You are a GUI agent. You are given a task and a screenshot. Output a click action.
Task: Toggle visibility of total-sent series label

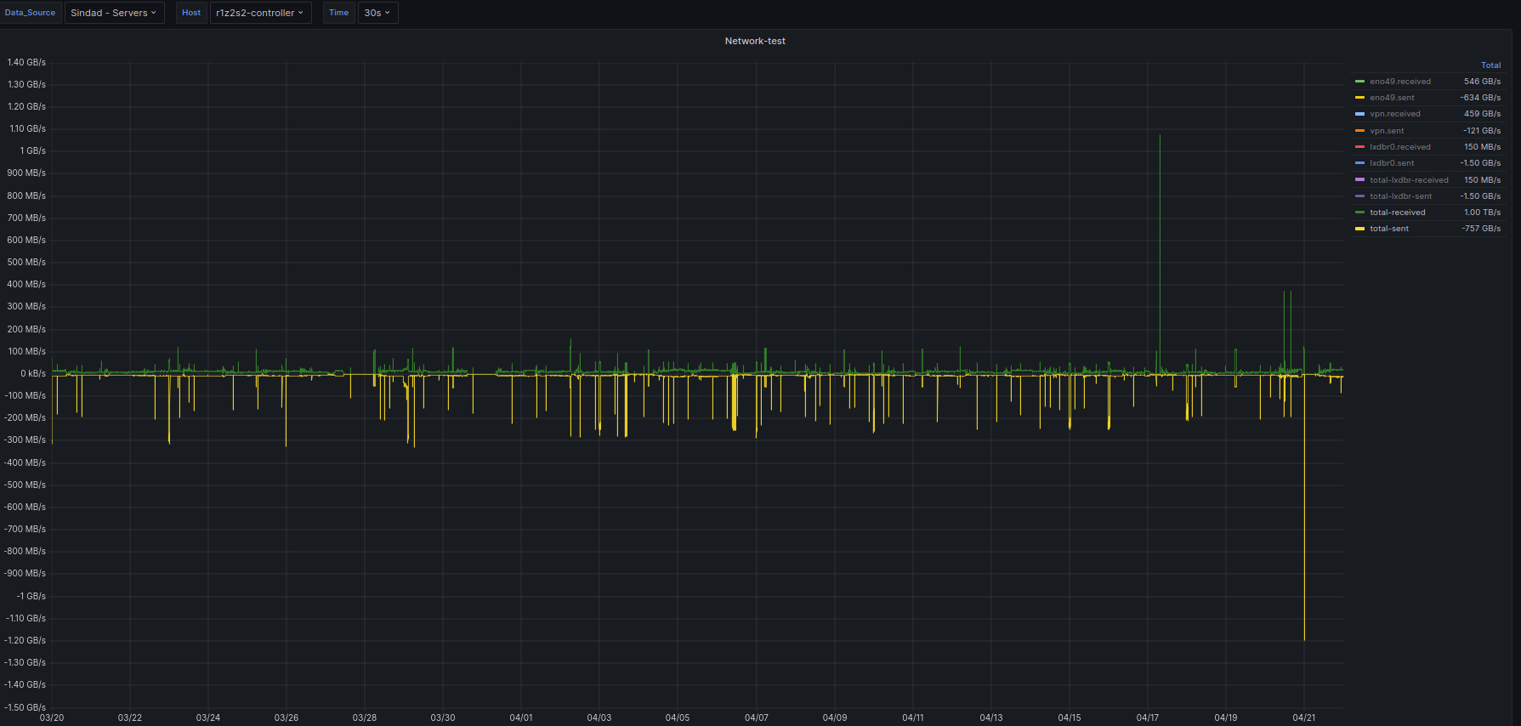(1388, 229)
